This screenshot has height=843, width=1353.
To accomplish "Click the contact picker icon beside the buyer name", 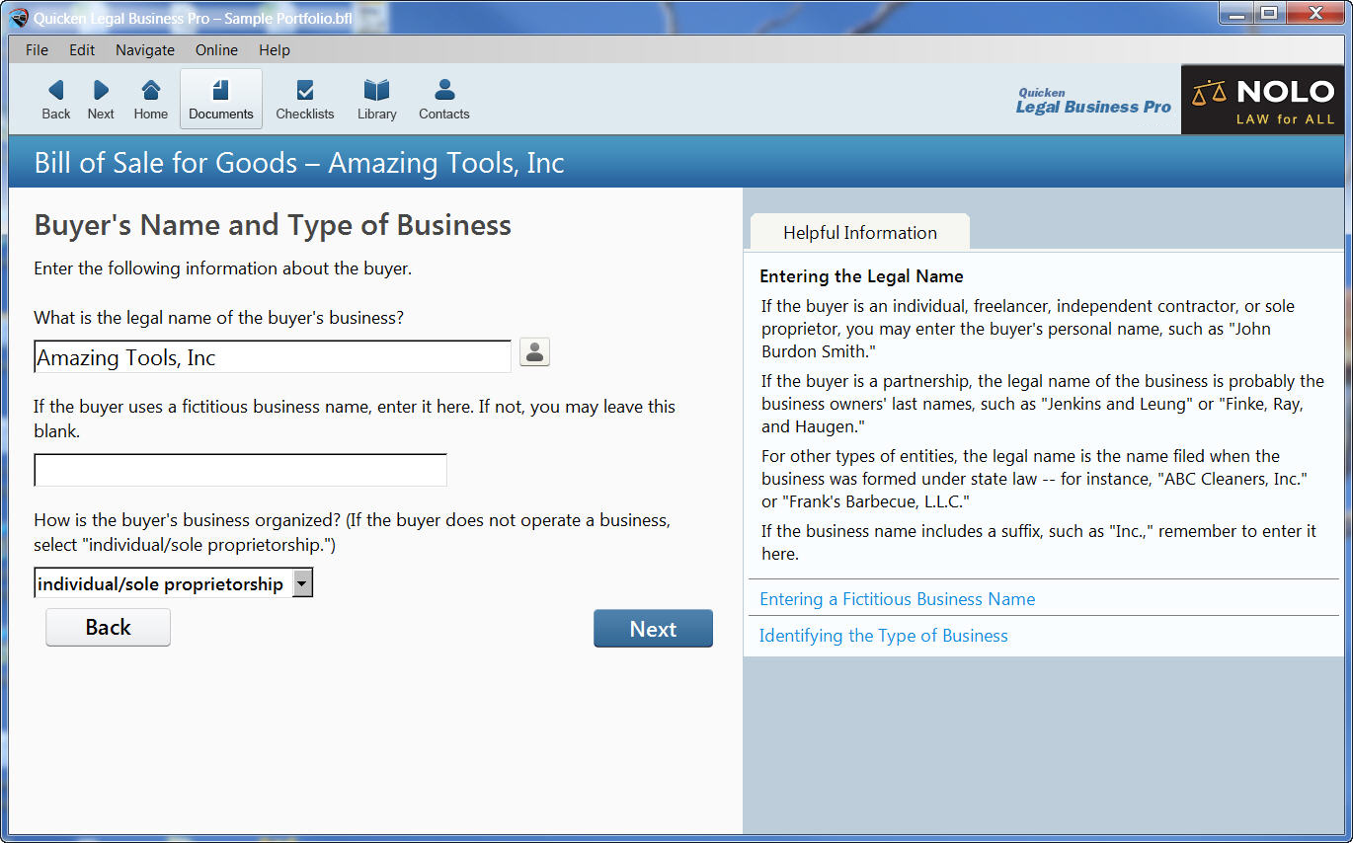I will pos(533,351).
